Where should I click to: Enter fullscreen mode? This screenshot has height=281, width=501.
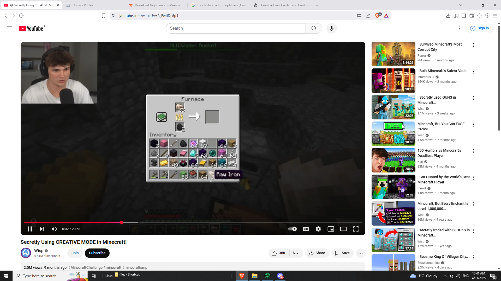[356, 229]
